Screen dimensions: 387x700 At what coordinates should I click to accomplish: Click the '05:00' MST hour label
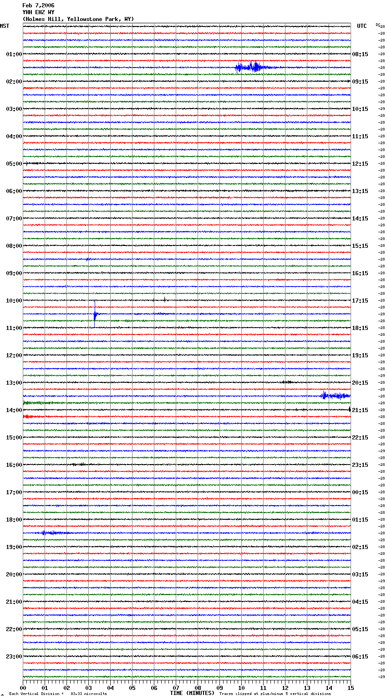click(x=14, y=164)
